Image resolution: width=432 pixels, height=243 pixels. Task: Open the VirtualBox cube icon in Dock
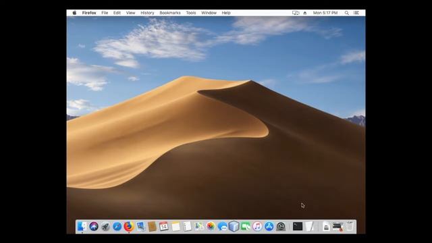pyautogui.click(x=234, y=227)
